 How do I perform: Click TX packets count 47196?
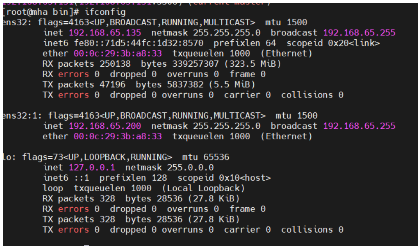(112, 85)
